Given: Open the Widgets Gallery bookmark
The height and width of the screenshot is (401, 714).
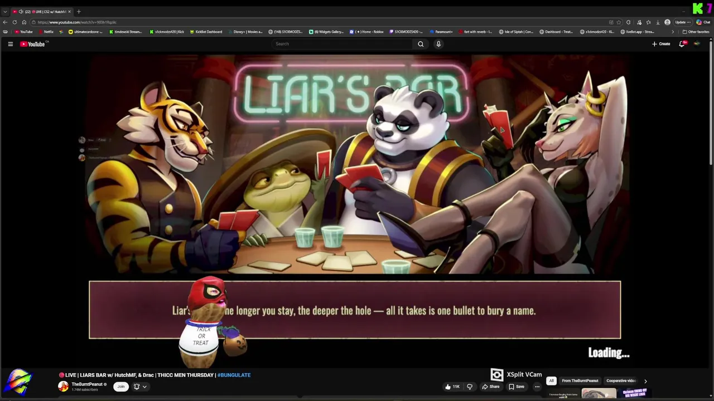Looking at the screenshot, I should point(326,32).
